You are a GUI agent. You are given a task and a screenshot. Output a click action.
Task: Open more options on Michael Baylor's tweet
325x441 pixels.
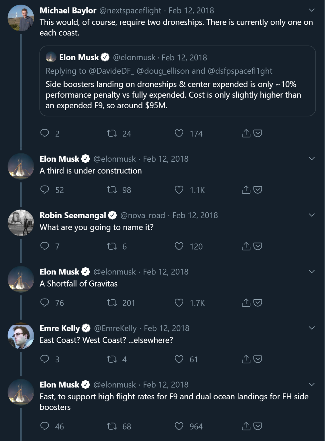click(312, 10)
